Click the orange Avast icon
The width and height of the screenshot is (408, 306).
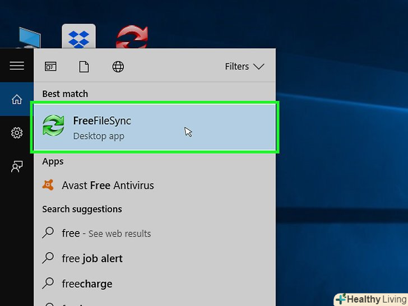click(x=48, y=185)
